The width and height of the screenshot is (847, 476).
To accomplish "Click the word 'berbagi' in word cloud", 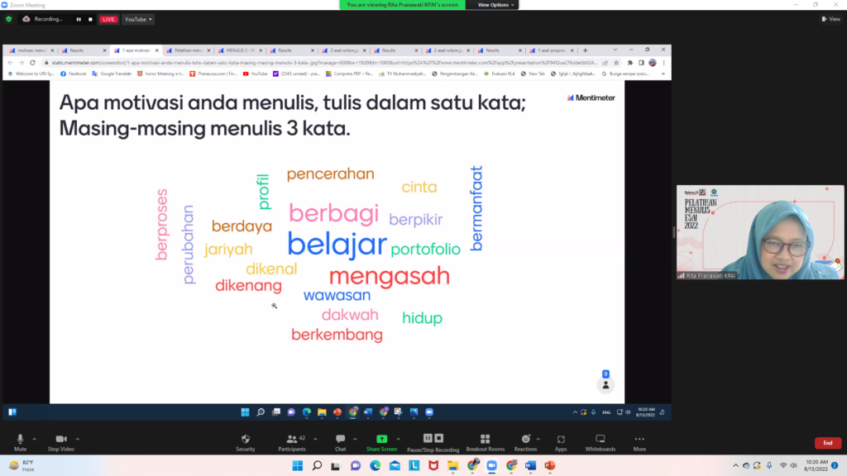I will point(334,213).
